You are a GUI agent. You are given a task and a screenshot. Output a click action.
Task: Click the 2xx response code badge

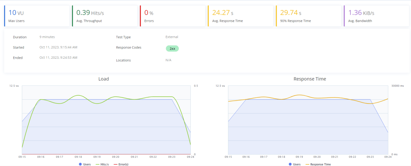[x=172, y=49]
